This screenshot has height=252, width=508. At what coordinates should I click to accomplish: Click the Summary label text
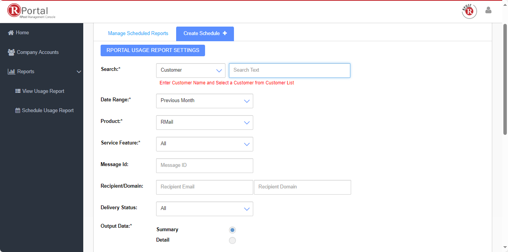point(167,230)
